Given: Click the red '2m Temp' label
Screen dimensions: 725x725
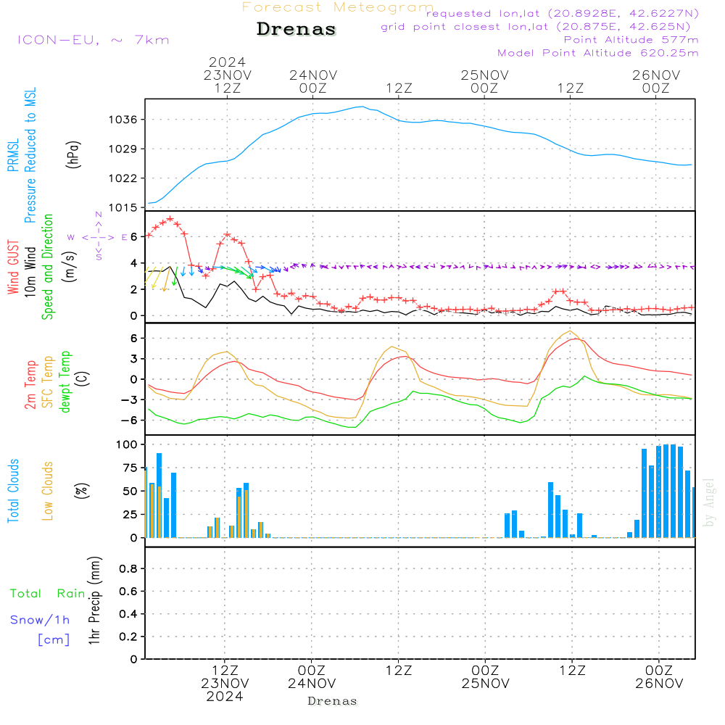Looking at the screenshot, I should (30, 385).
